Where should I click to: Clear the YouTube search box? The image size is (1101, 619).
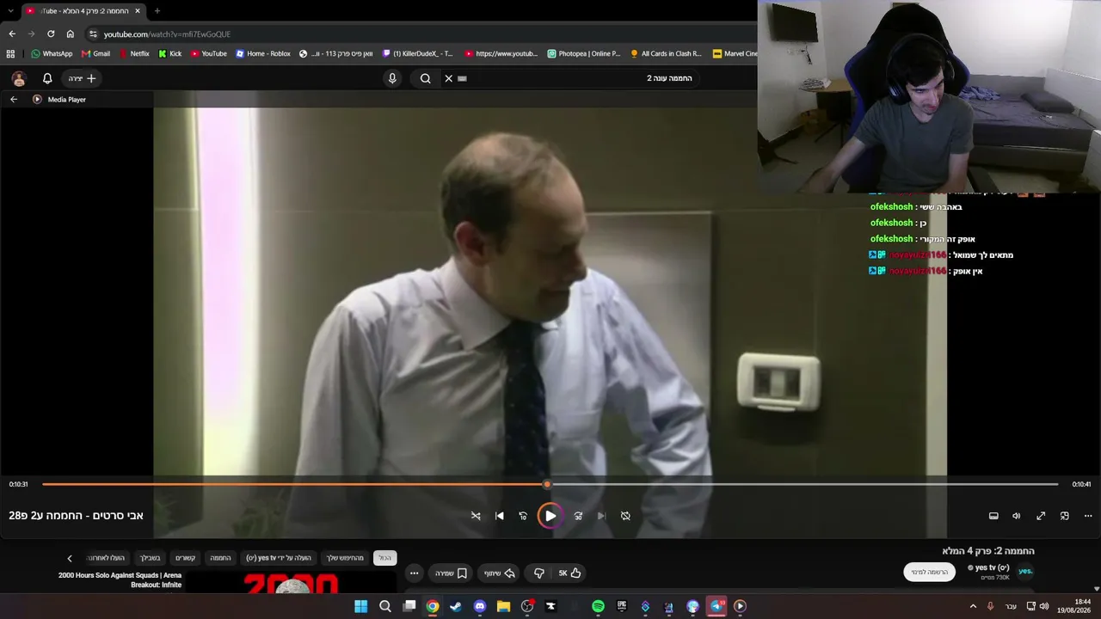tap(448, 78)
